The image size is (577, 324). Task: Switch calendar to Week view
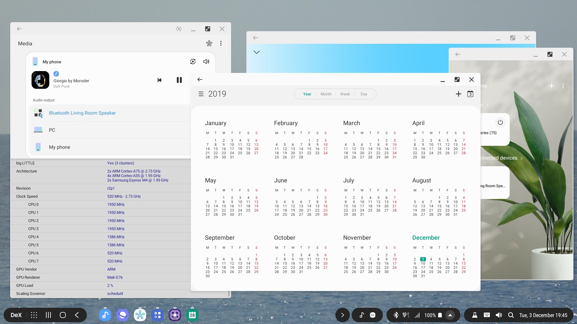pyautogui.click(x=345, y=94)
